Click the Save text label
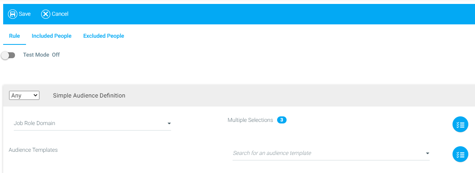475x173 pixels. pos(25,14)
